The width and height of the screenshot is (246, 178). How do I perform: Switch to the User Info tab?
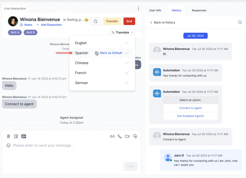tap(155, 11)
